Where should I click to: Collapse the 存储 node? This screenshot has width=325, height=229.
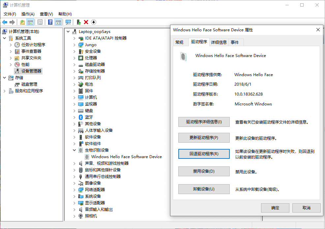[5, 78]
